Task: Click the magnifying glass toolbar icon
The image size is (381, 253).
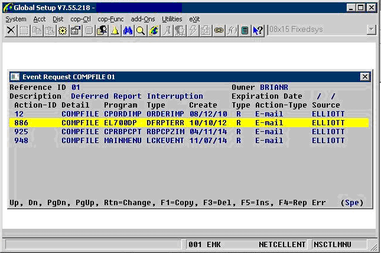Action: click(140, 30)
